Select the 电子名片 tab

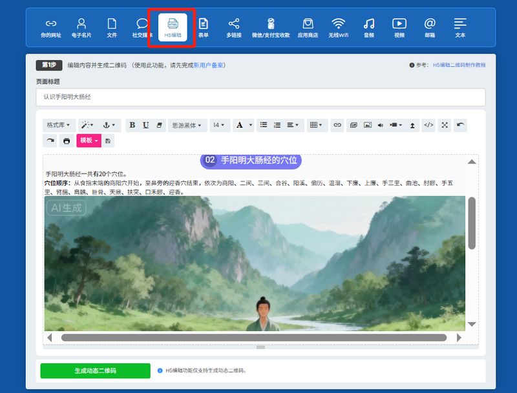[x=81, y=28]
